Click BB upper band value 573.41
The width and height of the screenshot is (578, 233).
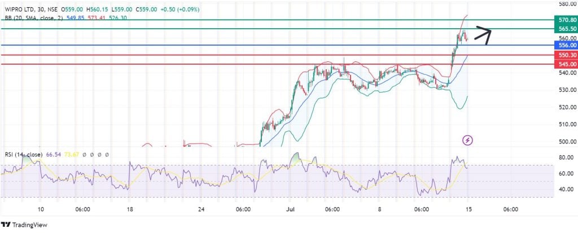95,17
